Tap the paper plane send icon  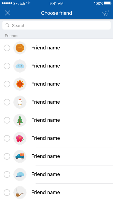click(105, 13)
